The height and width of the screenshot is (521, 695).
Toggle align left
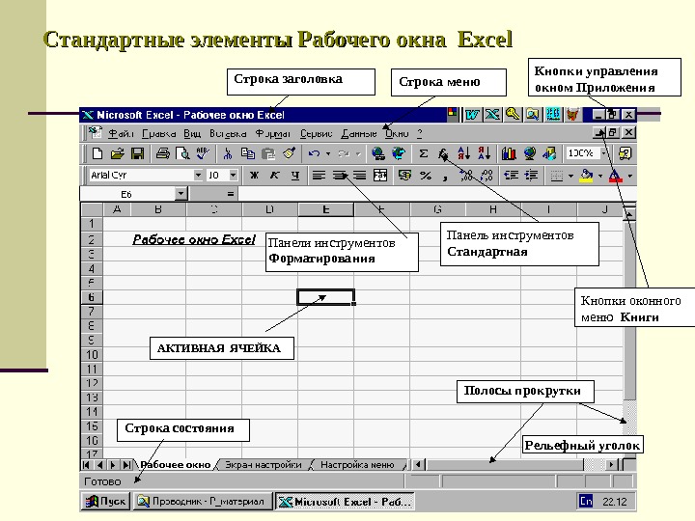click(x=319, y=176)
